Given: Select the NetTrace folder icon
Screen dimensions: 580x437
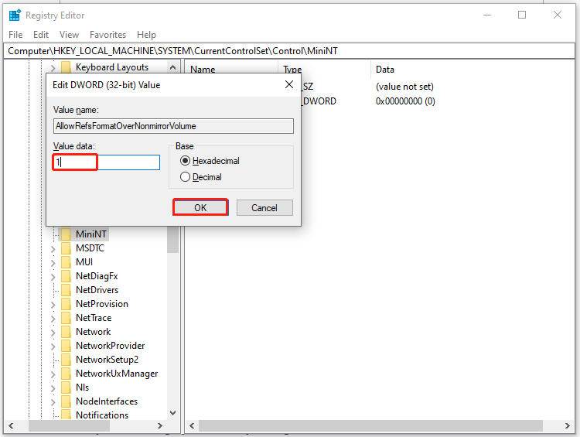Looking at the screenshot, I should 67,317.
